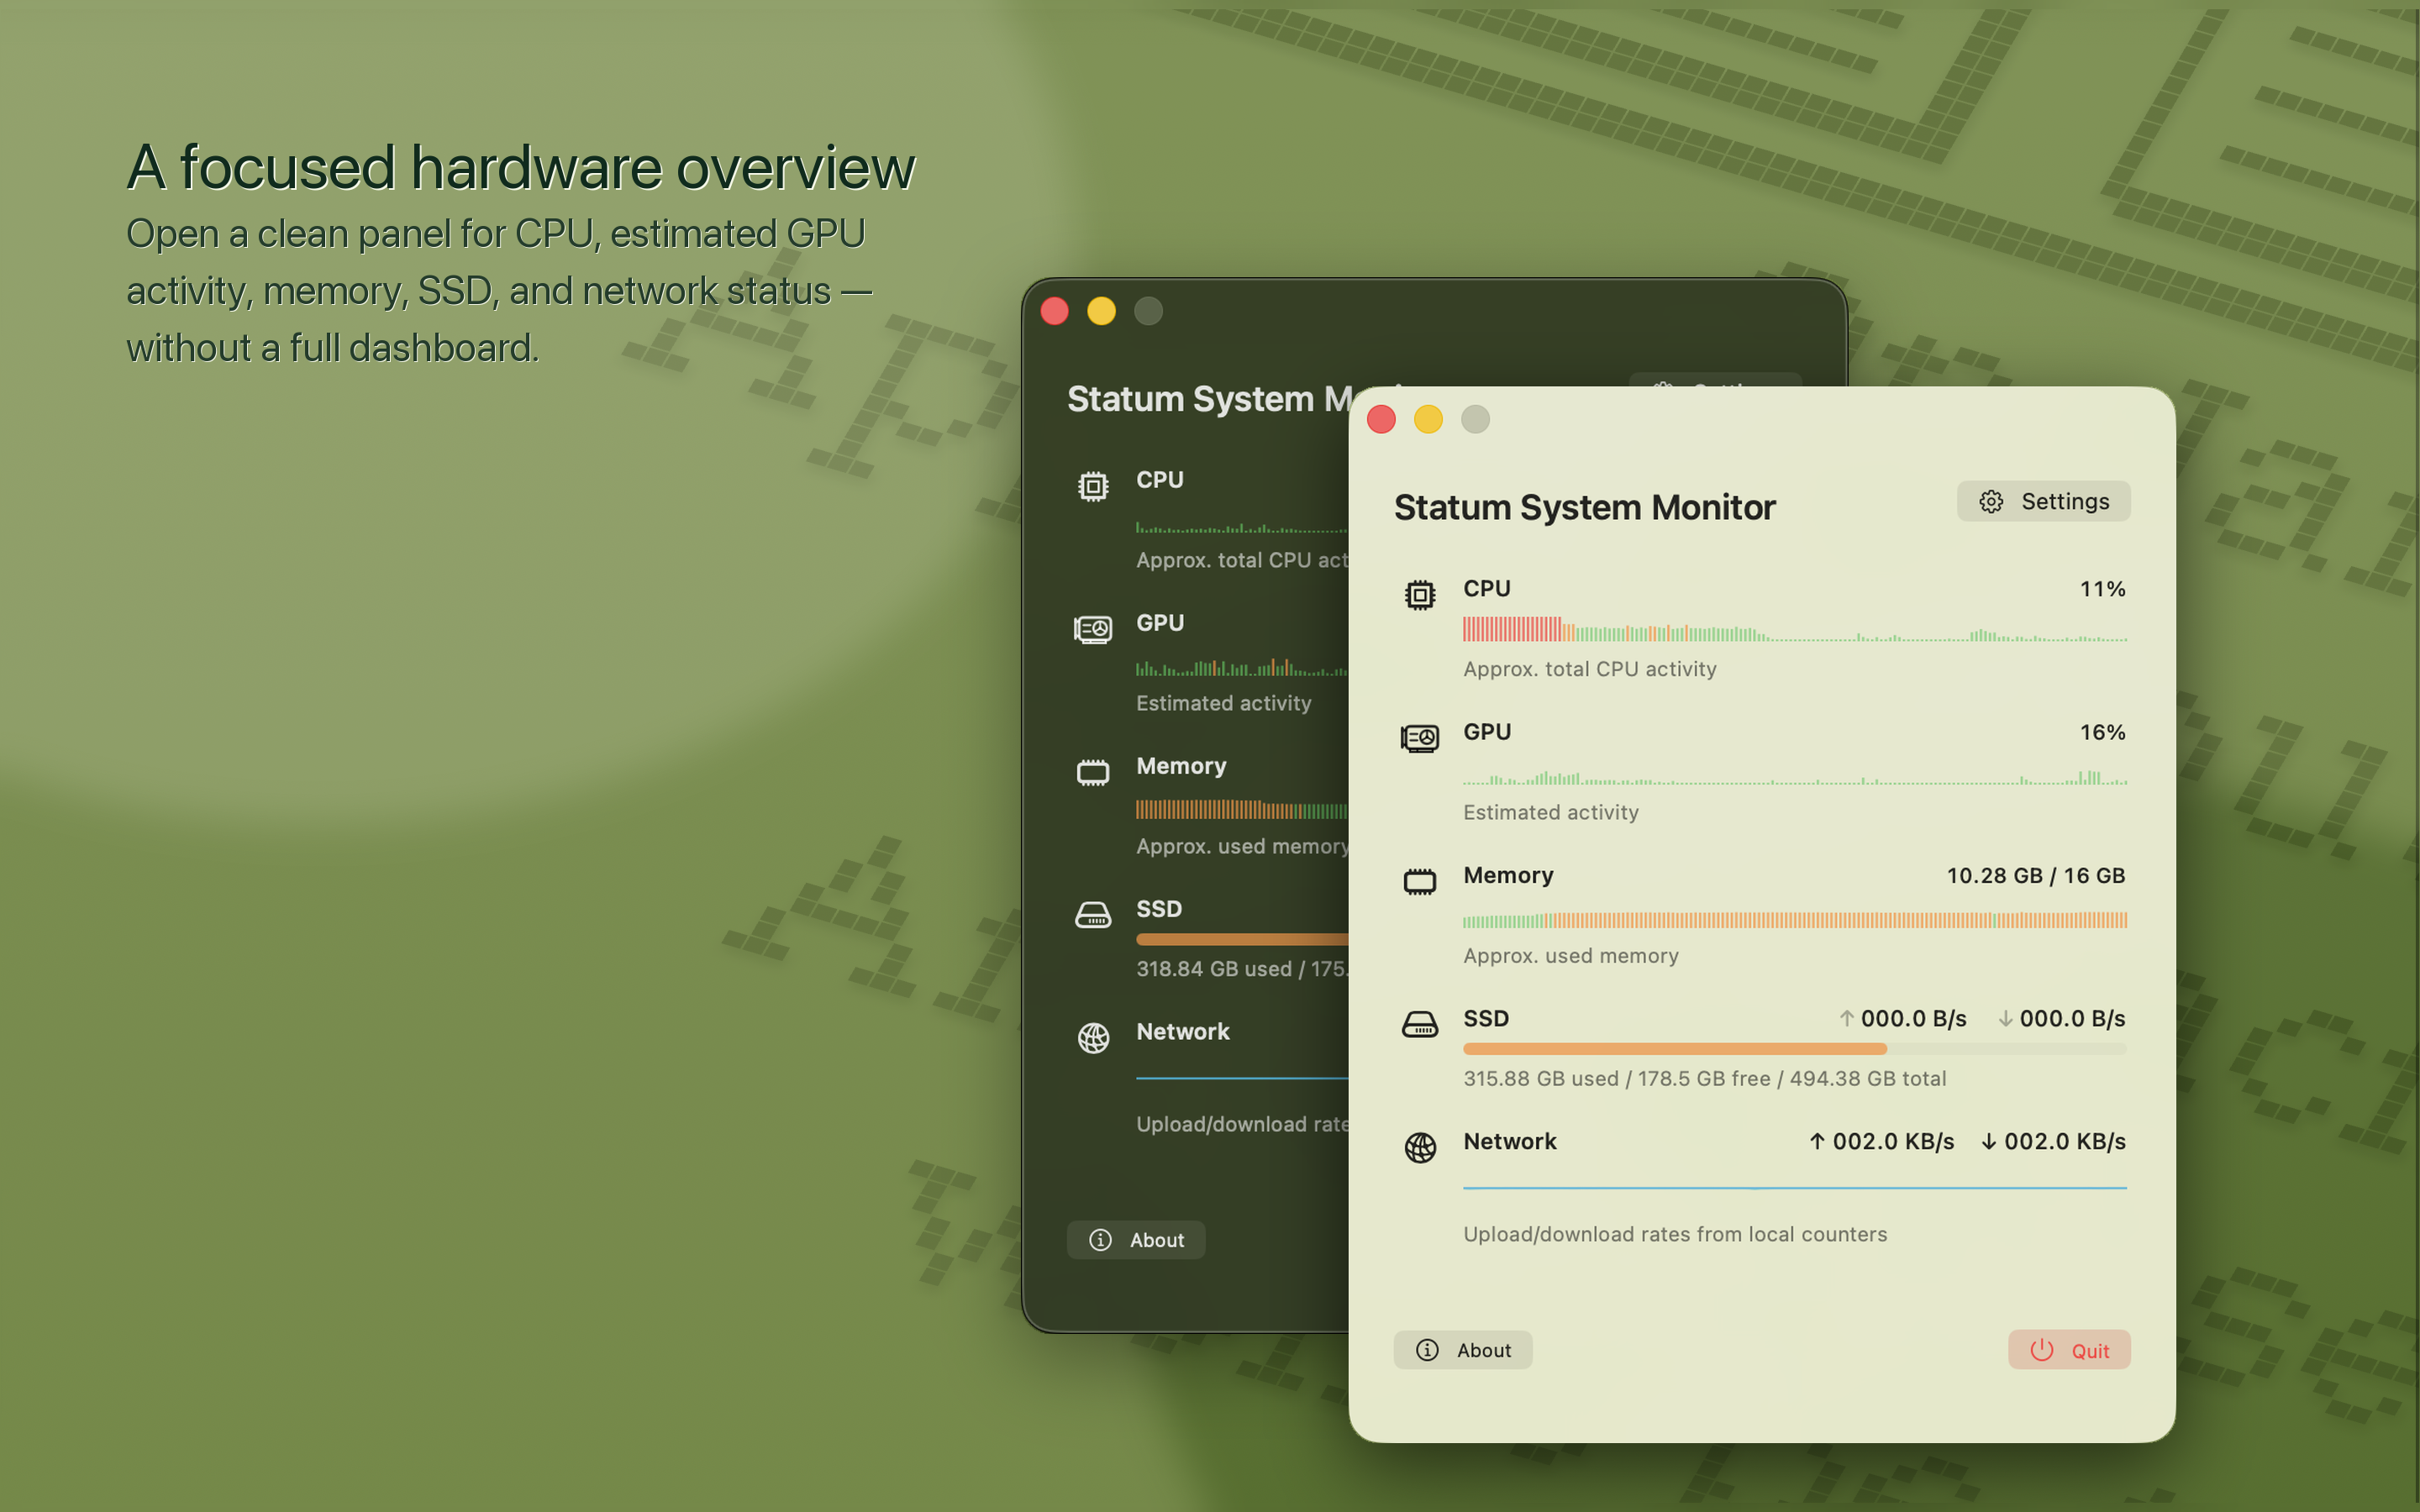Screen dimensions: 2420x1512
Task: Click the Memory usage graph in the light window
Action: coord(1794,920)
